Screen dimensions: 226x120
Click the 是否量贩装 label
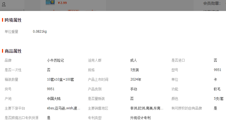click(x=96, y=99)
